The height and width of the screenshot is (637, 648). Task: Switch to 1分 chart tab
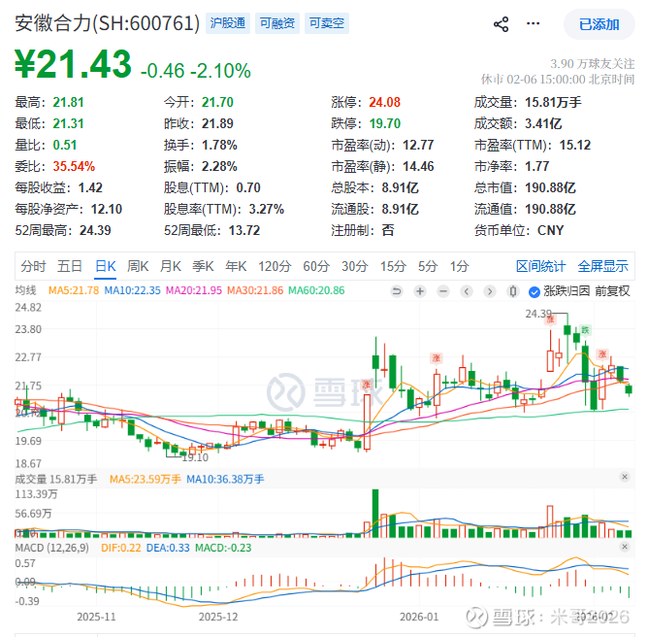pyautogui.click(x=459, y=266)
